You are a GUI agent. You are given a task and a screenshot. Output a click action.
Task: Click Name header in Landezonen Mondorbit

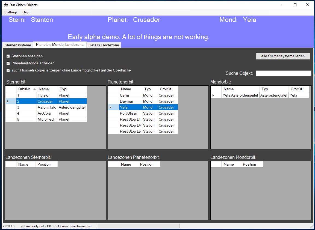[231, 164]
